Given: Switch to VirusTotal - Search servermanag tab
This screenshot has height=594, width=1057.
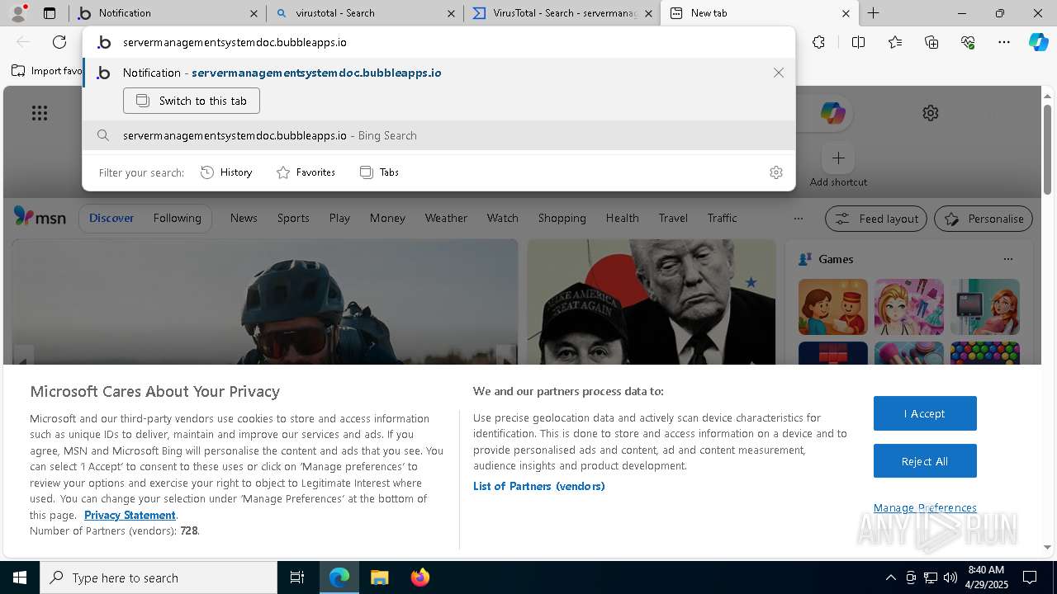Looking at the screenshot, I should (562, 13).
